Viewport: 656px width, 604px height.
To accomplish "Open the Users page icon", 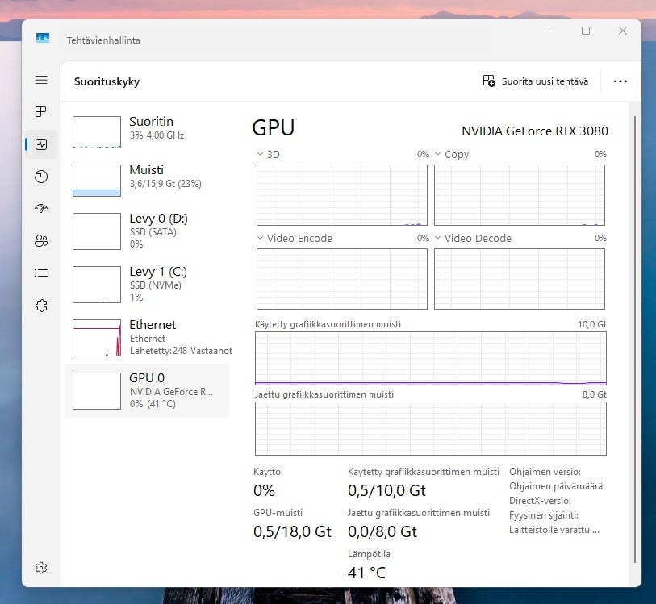I will coord(41,241).
